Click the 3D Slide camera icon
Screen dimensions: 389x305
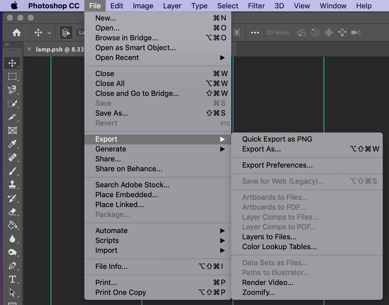coord(342,32)
